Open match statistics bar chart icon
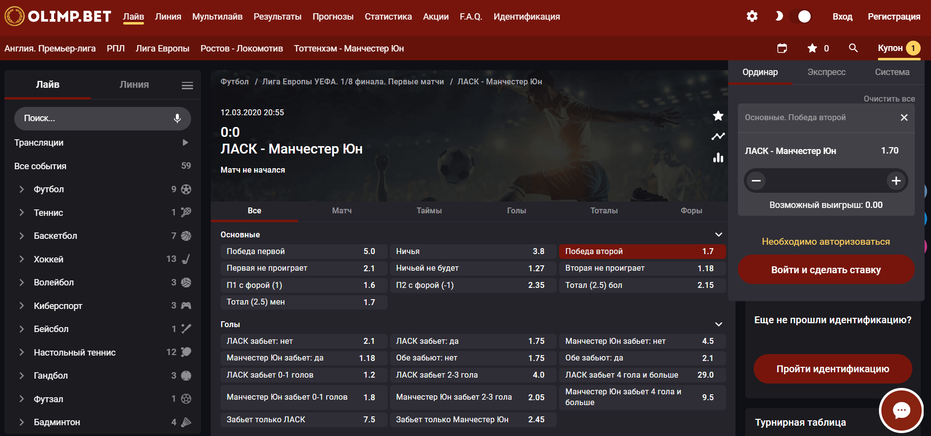The width and height of the screenshot is (931, 436). [718, 157]
